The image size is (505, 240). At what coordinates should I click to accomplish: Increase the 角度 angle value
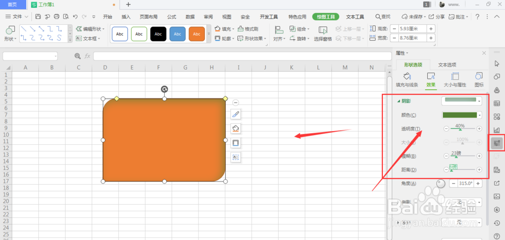point(478,184)
